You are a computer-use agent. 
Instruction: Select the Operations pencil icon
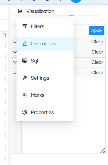(x=25, y=44)
